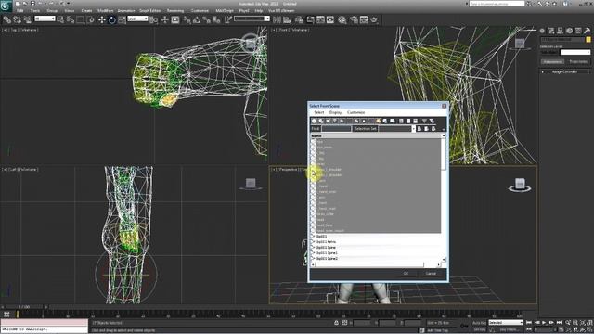Open the reference coordinate system dropdown
The image size is (594, 334).
[x=137, y=19]
